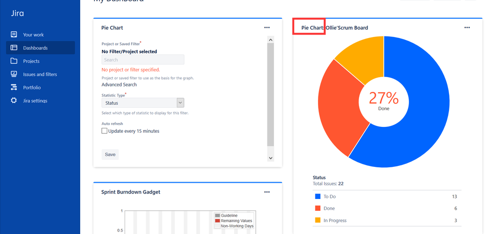Open Issues and filters
Screen dimensions: 494x234
pos(40,74)
